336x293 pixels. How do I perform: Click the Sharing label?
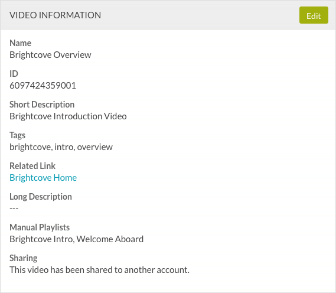click(24, 258)
